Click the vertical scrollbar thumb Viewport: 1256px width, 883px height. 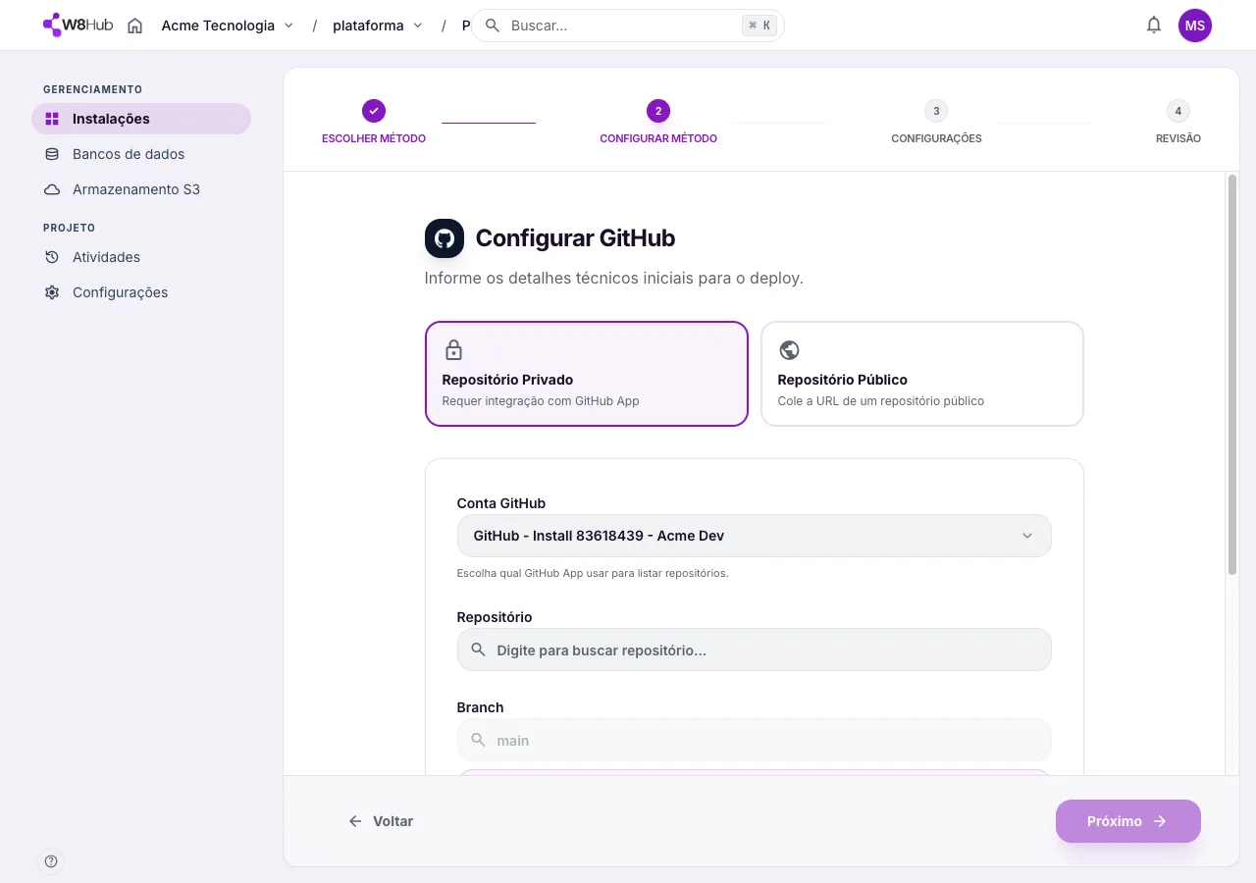1232,375
